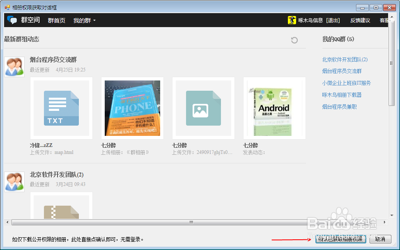Click the horizontal scrollbar thumb
The height and width of the screenshot is (250, 400).
coord(191,222)
